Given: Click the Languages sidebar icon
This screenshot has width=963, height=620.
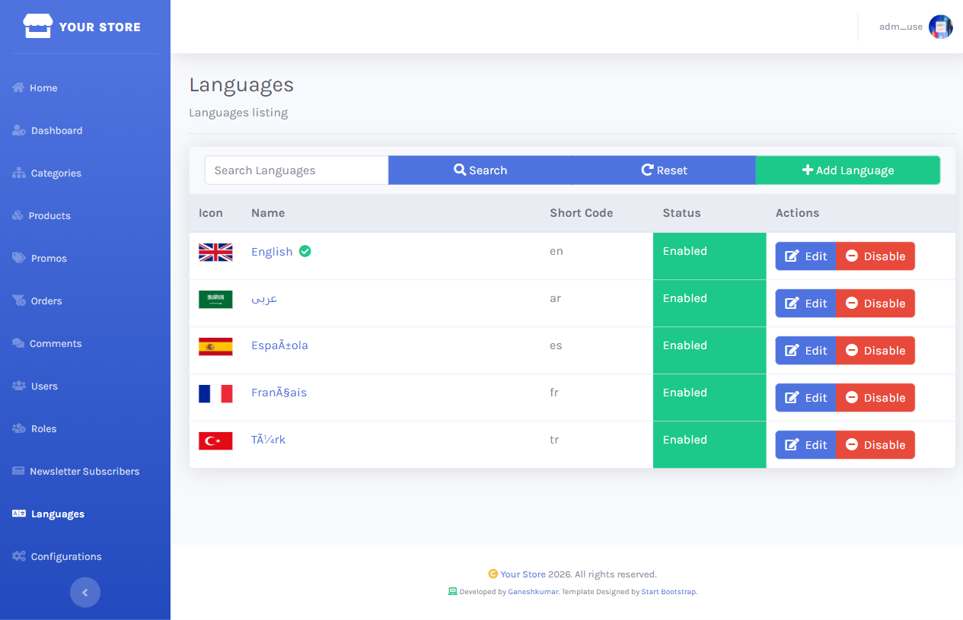Looking at the screenshot, I should point(19,513).
